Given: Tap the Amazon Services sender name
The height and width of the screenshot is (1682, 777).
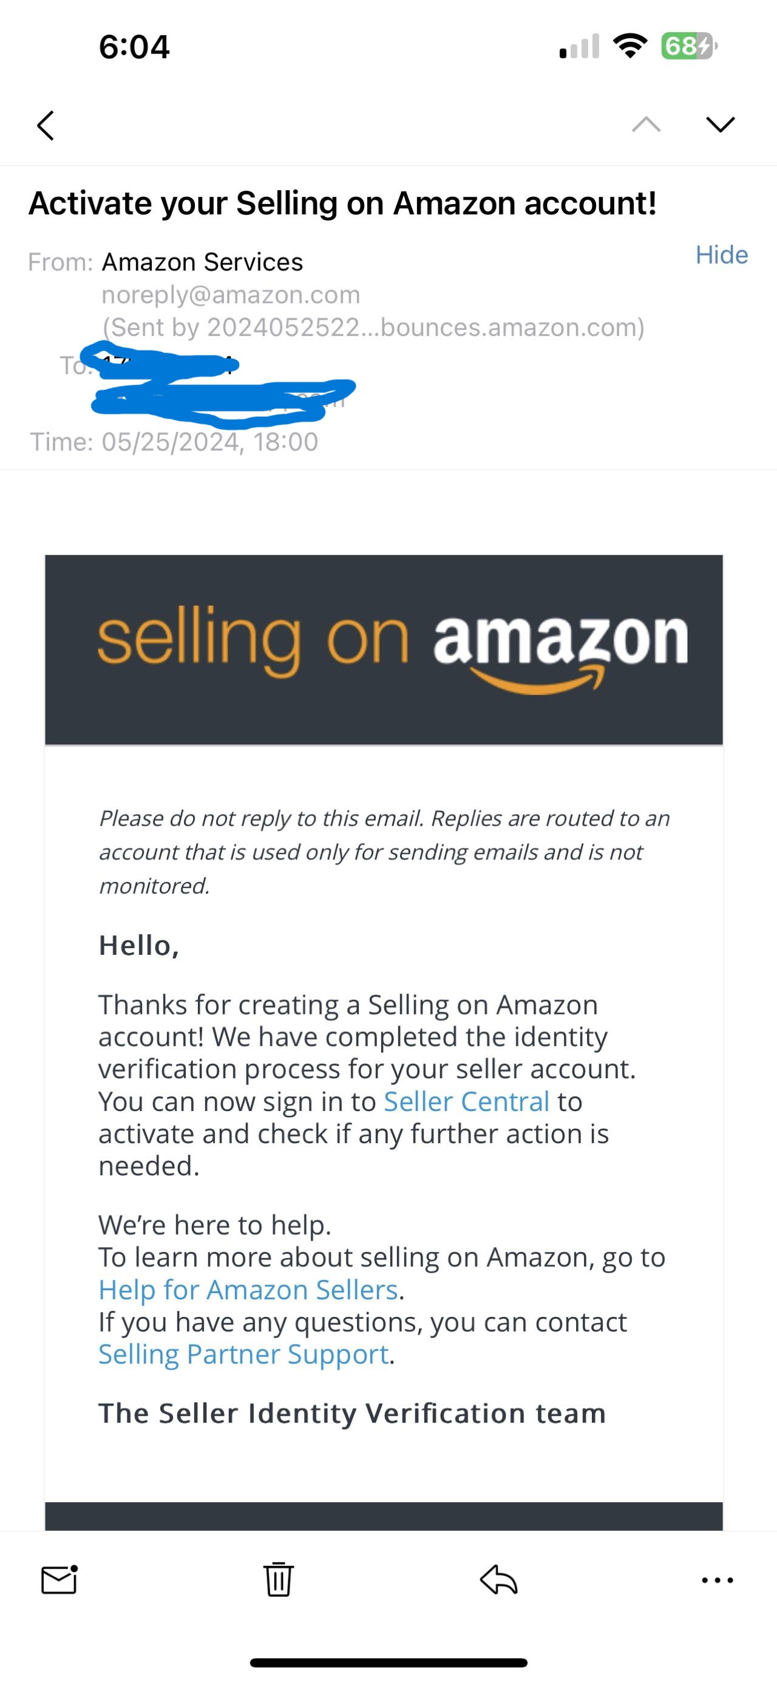Looking at the screenshot, I should (x=202, y=262).
